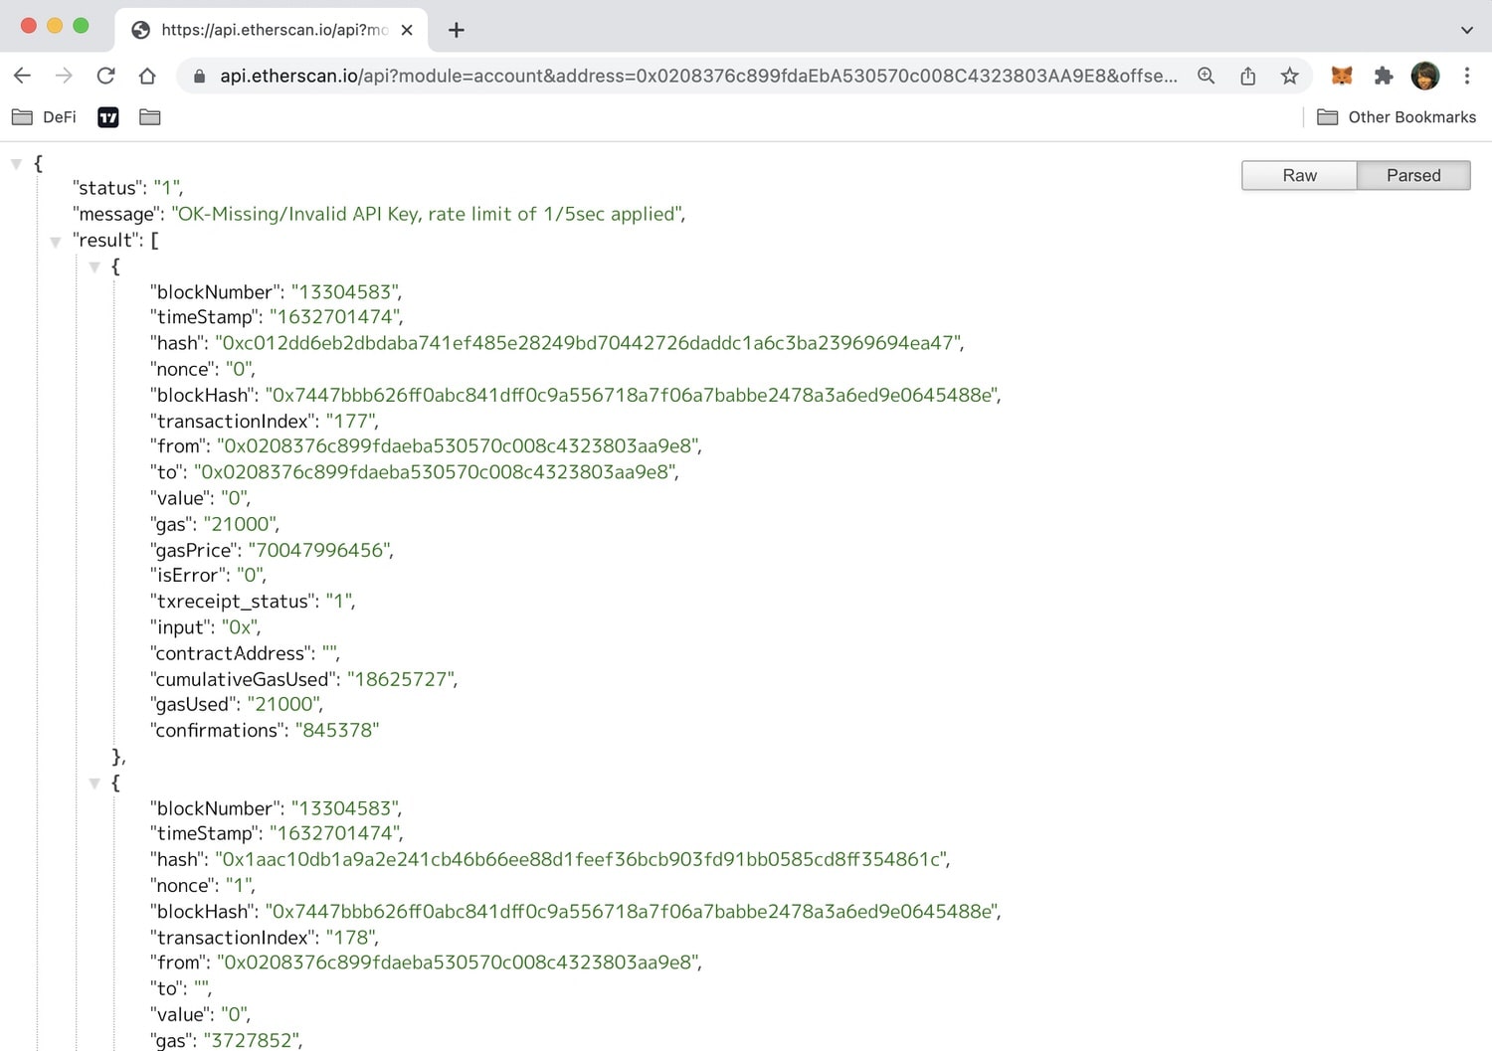This screenshot has height=1051, width=1492.
Task: Open the browser home page
Action: (x=147, y=76)
